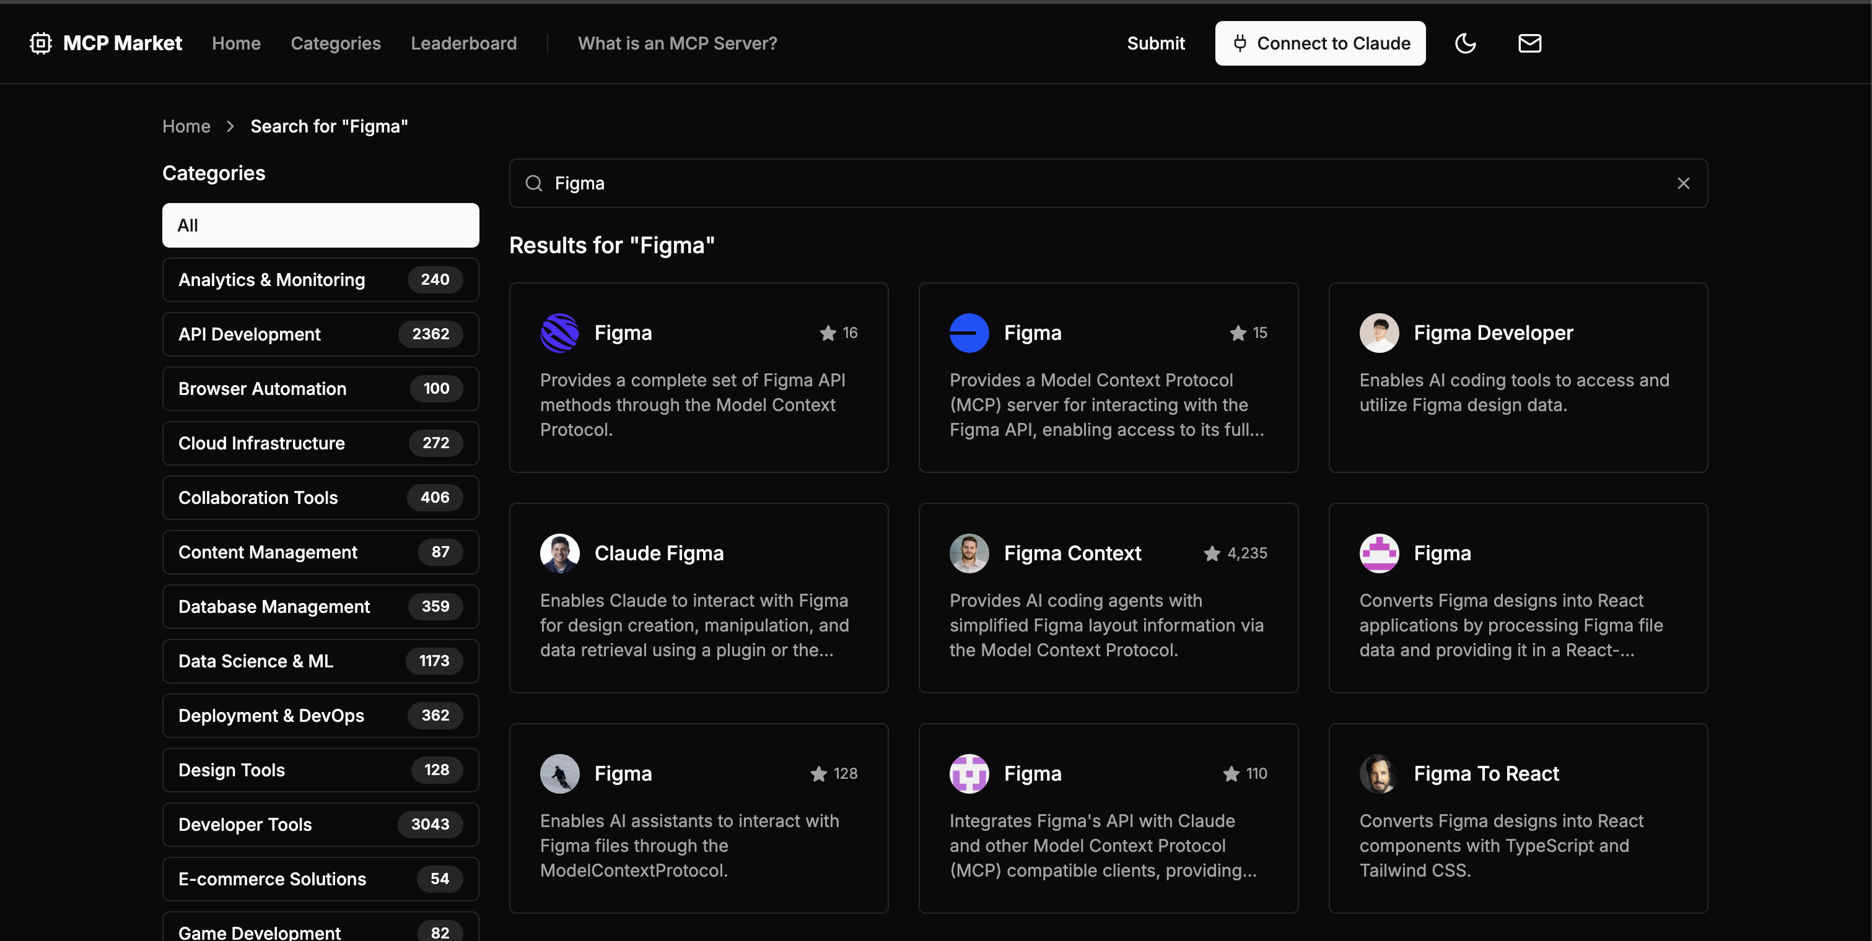Click the MCP Market chip logo

pos(41,43)
